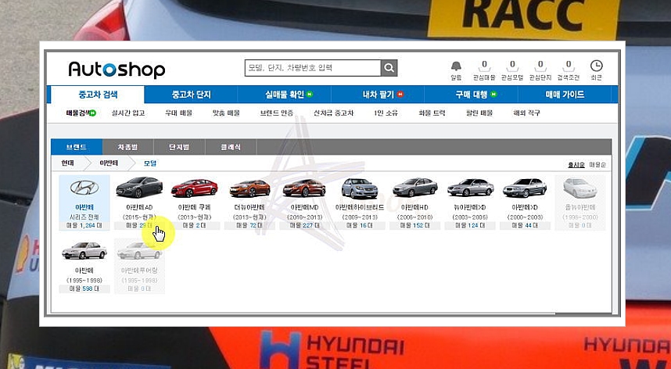The image size is (671, 369).
Task: Click the 실시간 입고 submenu link
Action: point(128,113)
